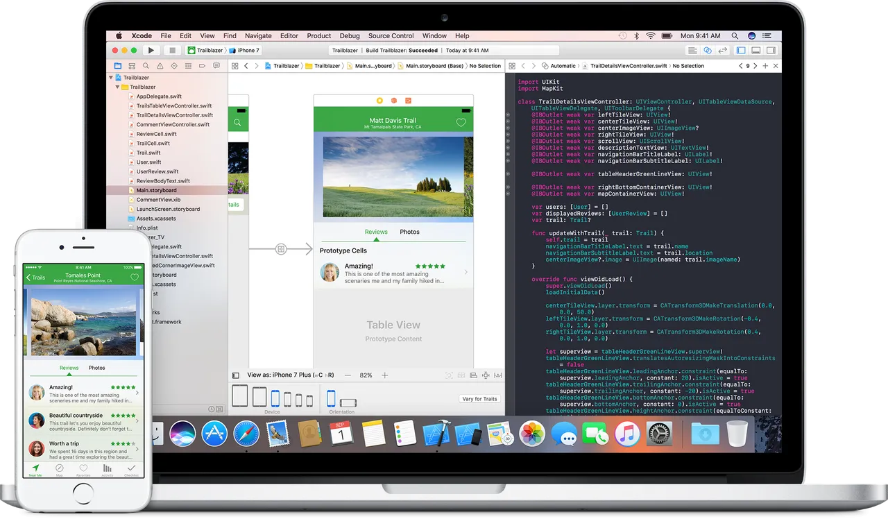Open the Debug navigator
888x519 pixels.
click(x=188, y=66)
